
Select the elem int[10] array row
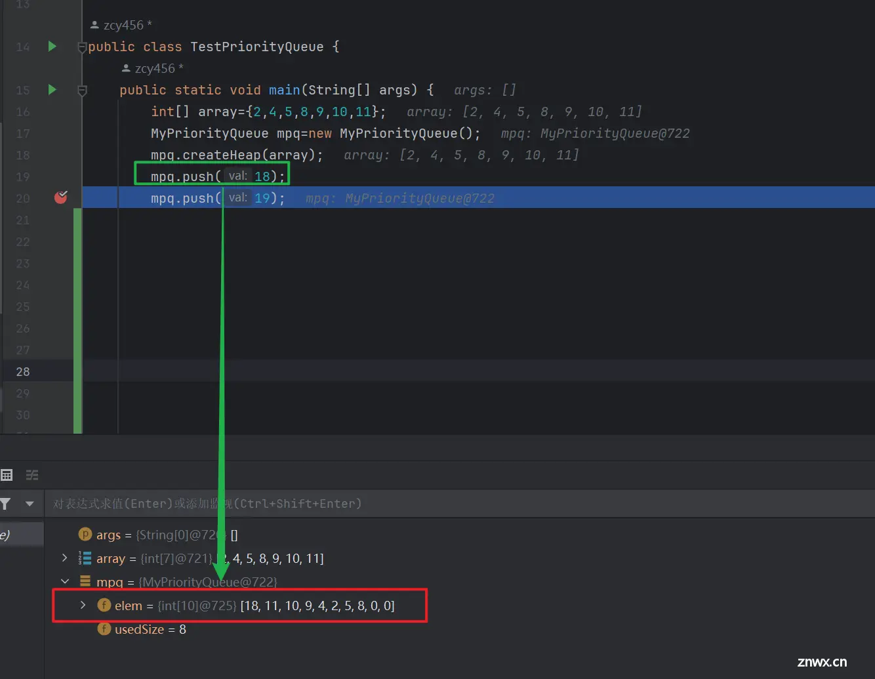point(459,606)
